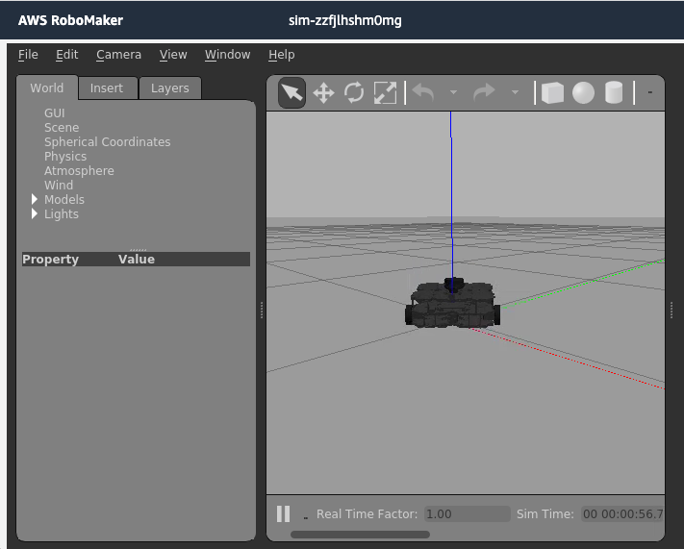684x549 pixels.
Task: Switch to the Layers tab
Action: pyautogui.click(x=170, y=88)
